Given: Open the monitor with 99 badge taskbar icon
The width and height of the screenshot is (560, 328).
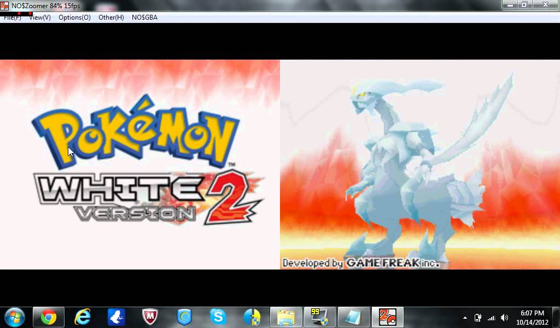Looking at the screenshot, I should [x=319, y=317].
